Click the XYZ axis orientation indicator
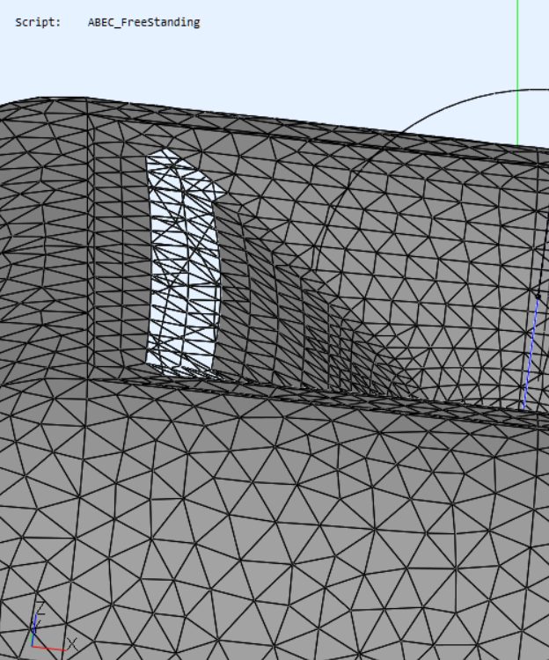The image size is (549, 660). pyautogui.click(x=53, y=627)
